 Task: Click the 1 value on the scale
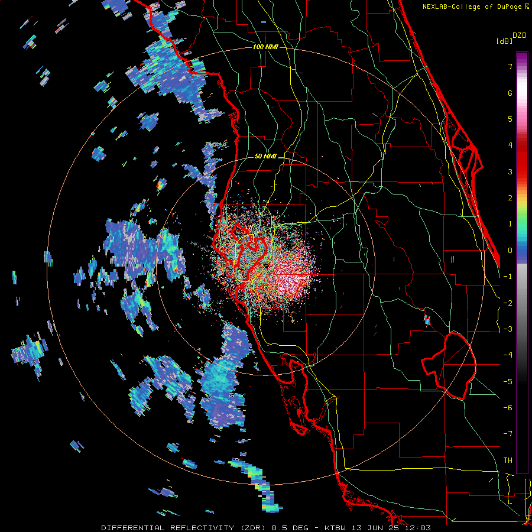click(x=510, y=224)
